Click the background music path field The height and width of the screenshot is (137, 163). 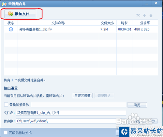pyautogui.click(x=79, y=105)
